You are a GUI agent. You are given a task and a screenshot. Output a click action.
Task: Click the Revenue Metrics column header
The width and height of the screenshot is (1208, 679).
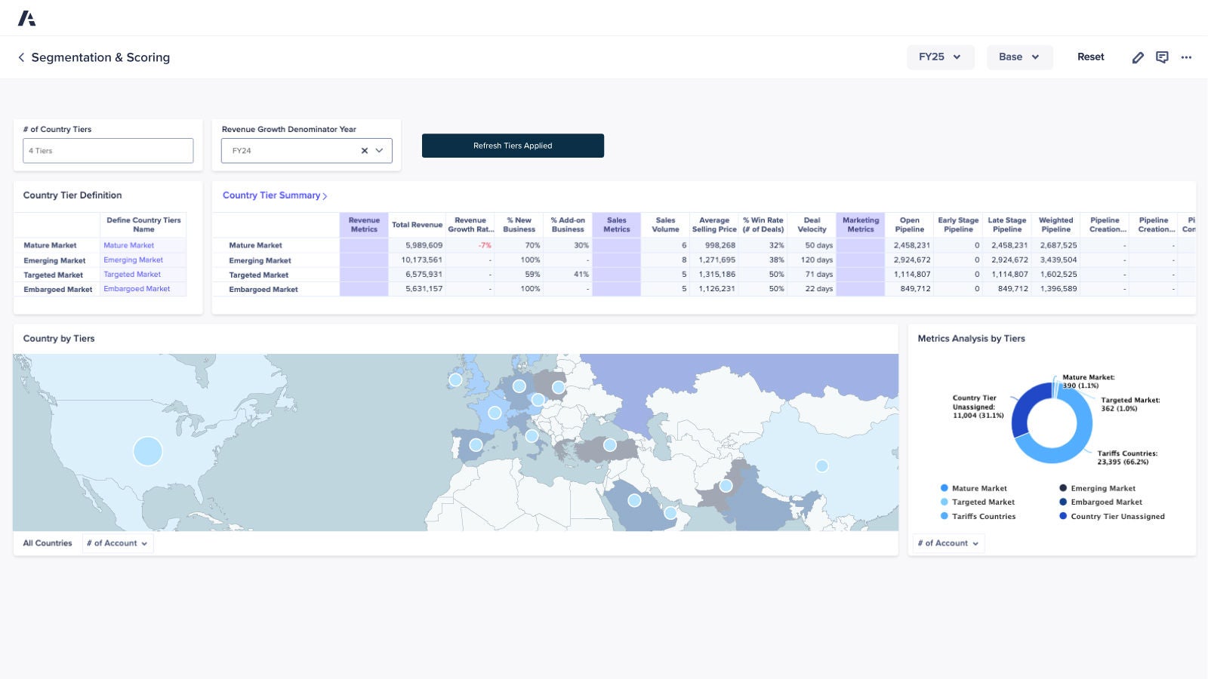click(364, 224)
